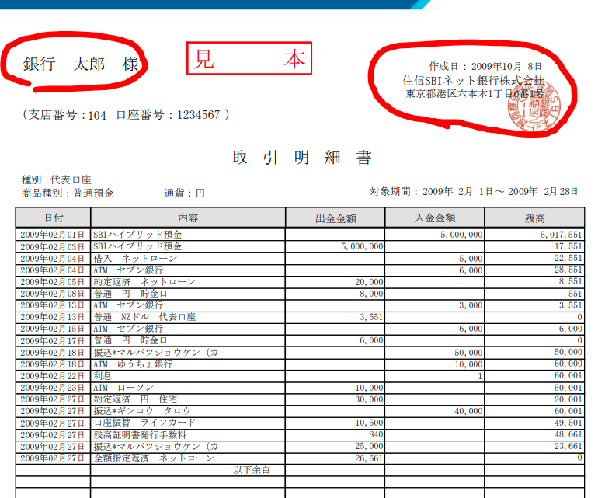The width and height of the screenshot is (605, 498).
Task: Click the balance 60,000 in ゆうちょ銀行 row
Action: click(x=568, y=364)
